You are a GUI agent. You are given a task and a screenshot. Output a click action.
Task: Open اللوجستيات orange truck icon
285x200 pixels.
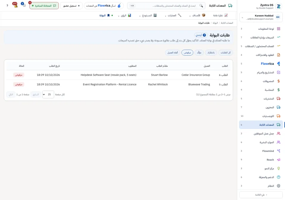[x=278, y=116]
